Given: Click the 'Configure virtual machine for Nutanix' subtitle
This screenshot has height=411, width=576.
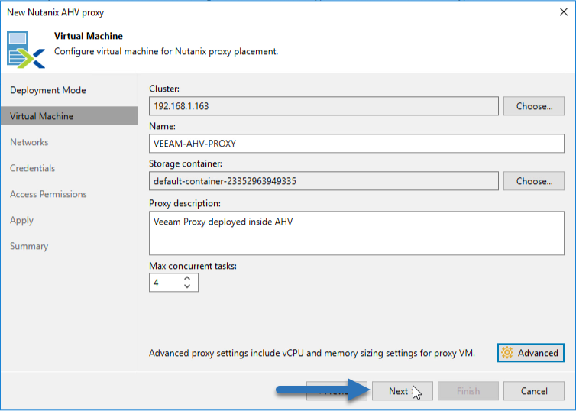Looking at the screenshot, I should pyautogui.click(x=166, y=51).
